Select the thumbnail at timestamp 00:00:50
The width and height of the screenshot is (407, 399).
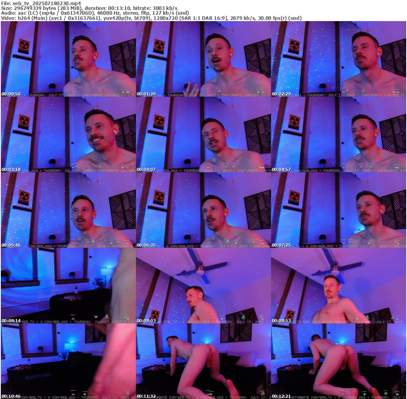pyautogui.click(x=68, y=59)
